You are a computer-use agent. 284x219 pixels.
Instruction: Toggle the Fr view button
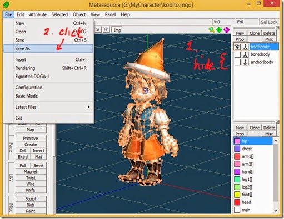(x=106, y=29)
